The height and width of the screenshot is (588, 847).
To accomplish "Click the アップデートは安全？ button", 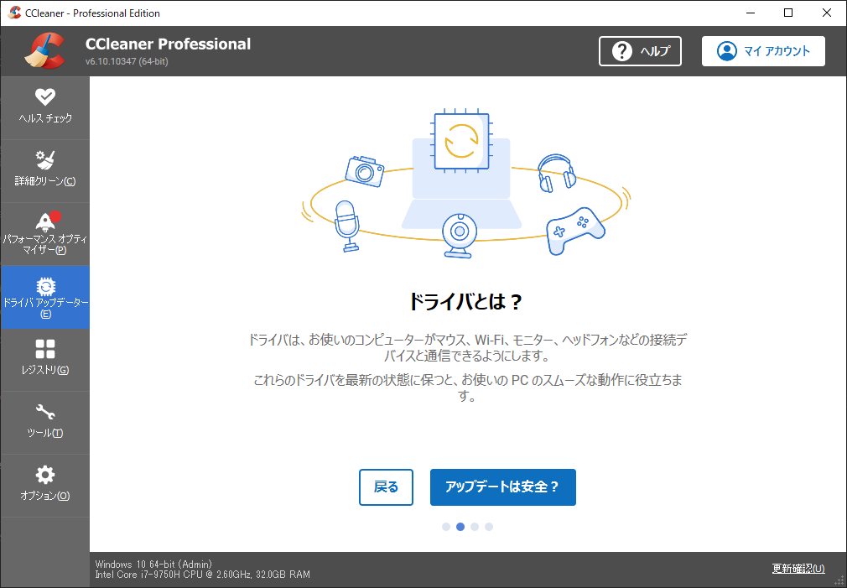I will (x=503, y=487).
